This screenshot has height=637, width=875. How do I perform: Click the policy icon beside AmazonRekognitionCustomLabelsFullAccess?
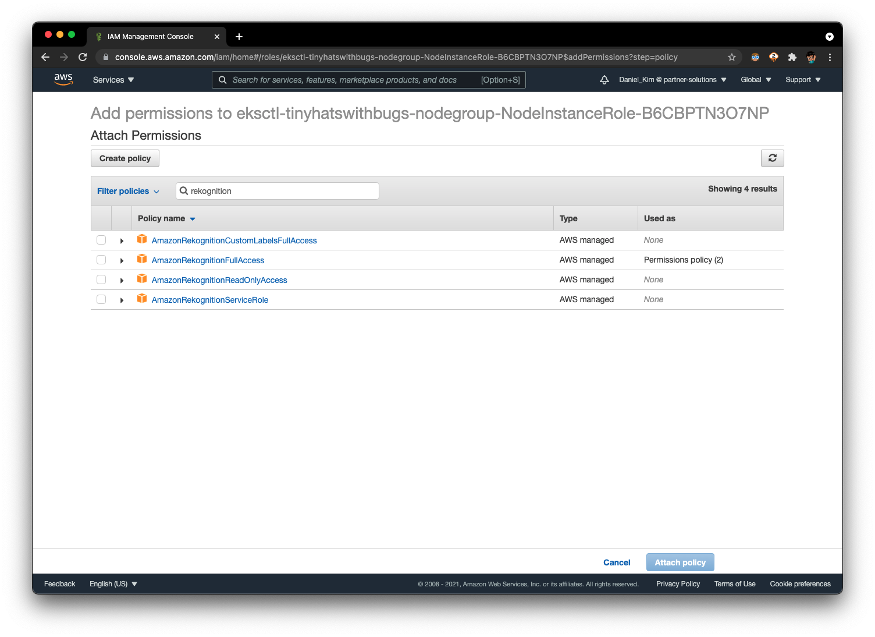142,239
